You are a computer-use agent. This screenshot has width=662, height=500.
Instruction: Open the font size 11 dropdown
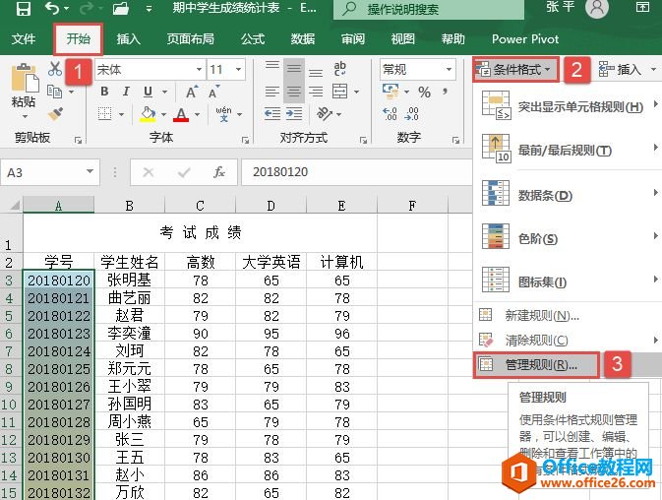(239, 69)
